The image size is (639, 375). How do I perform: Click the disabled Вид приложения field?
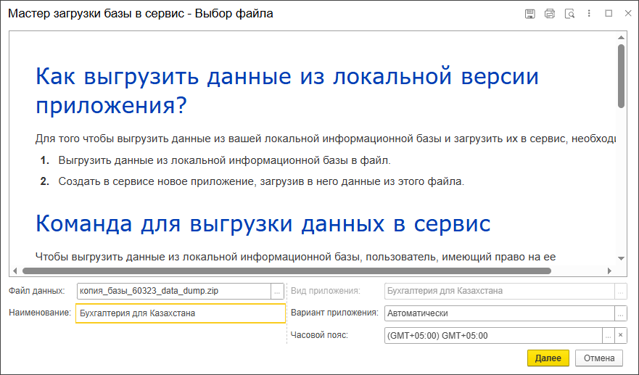point(500,291)
